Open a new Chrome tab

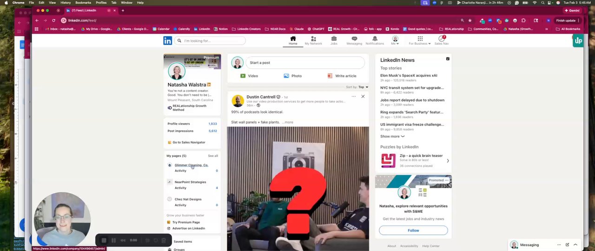click(x=123, y=10)
